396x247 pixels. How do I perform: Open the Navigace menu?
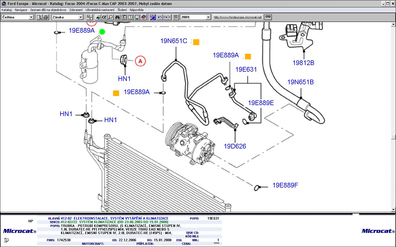point(21,10)
